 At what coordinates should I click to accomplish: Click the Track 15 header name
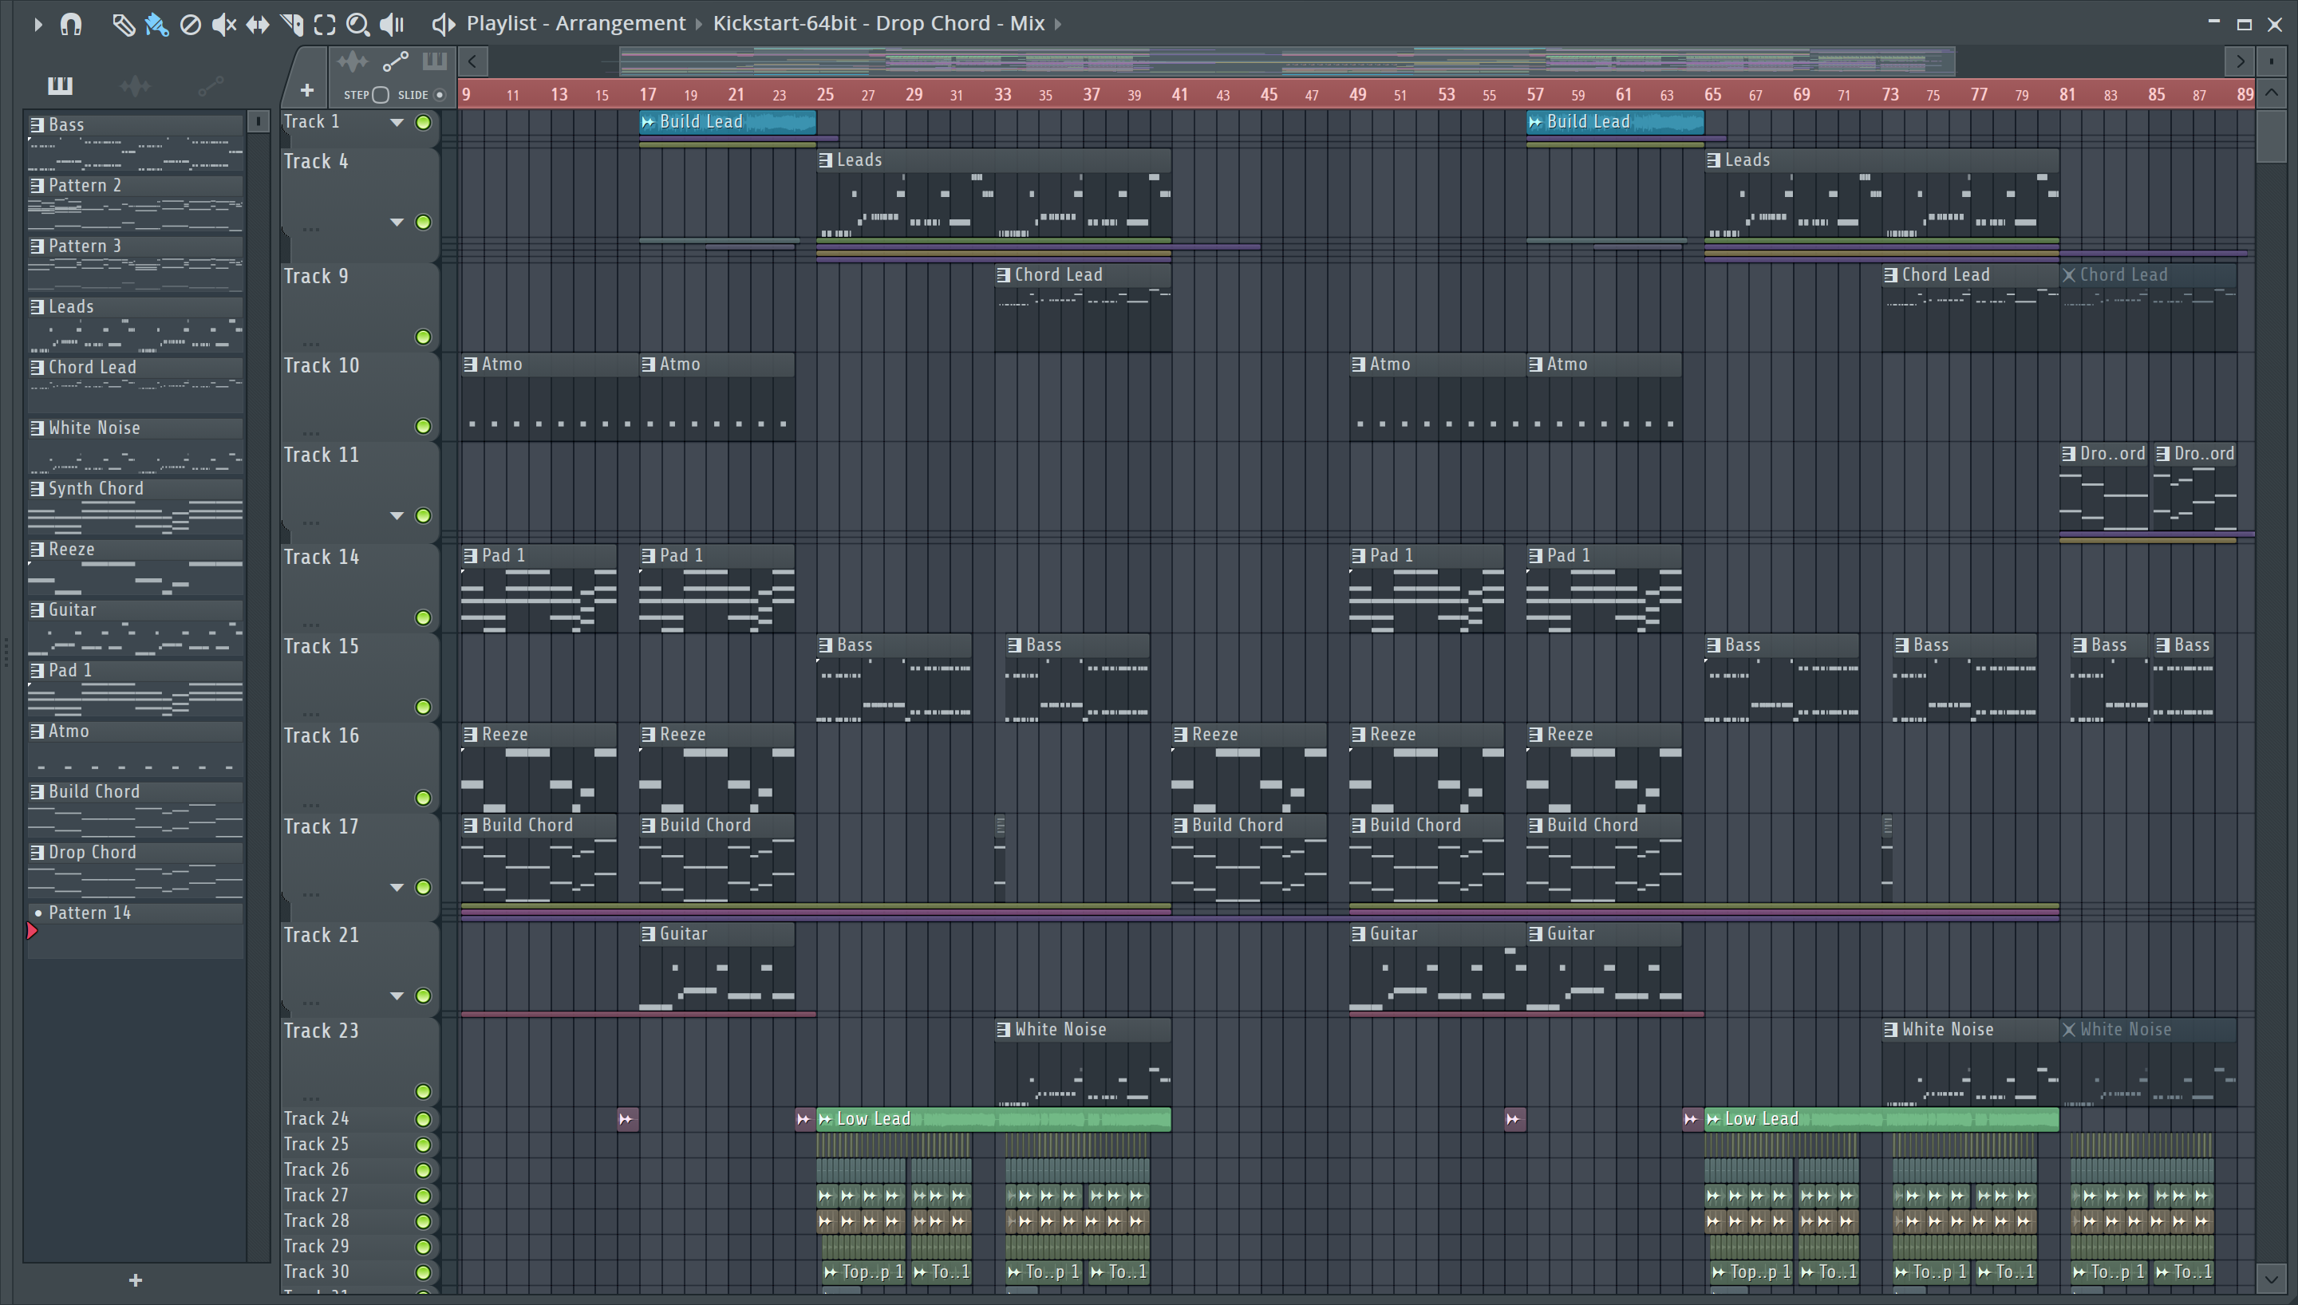pyautogui.click(x=321, y=646)
